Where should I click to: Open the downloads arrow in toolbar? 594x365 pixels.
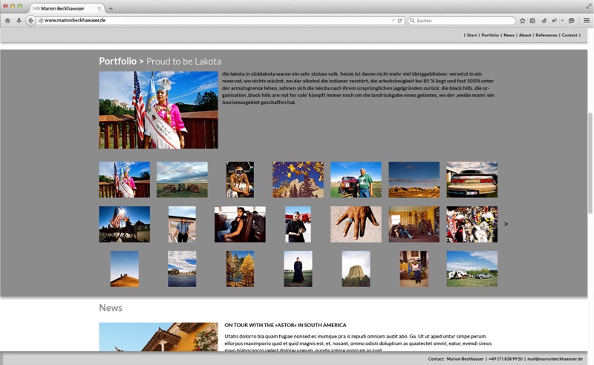pyautogui.click(x=19, y=21)
